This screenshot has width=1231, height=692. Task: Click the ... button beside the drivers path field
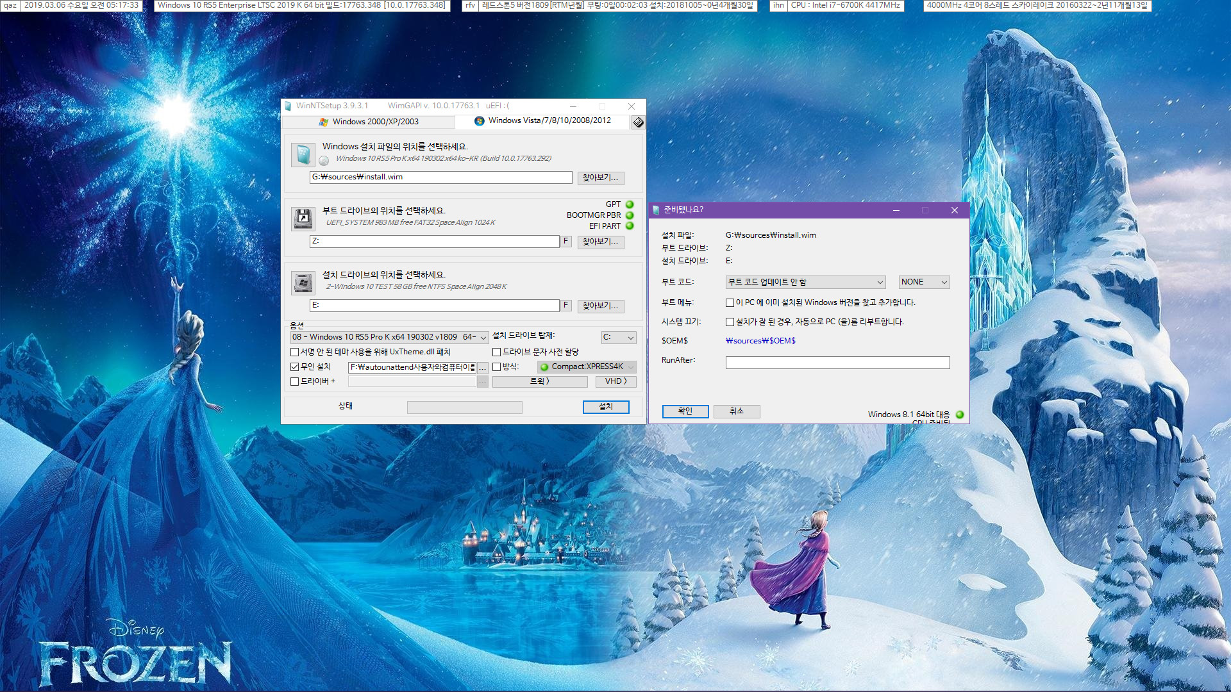483,382
